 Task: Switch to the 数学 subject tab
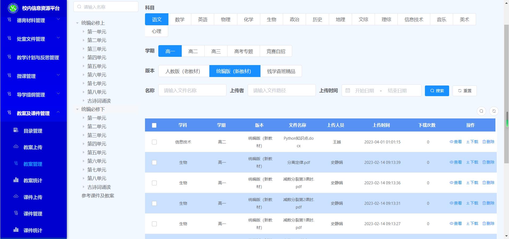[180, 19]
